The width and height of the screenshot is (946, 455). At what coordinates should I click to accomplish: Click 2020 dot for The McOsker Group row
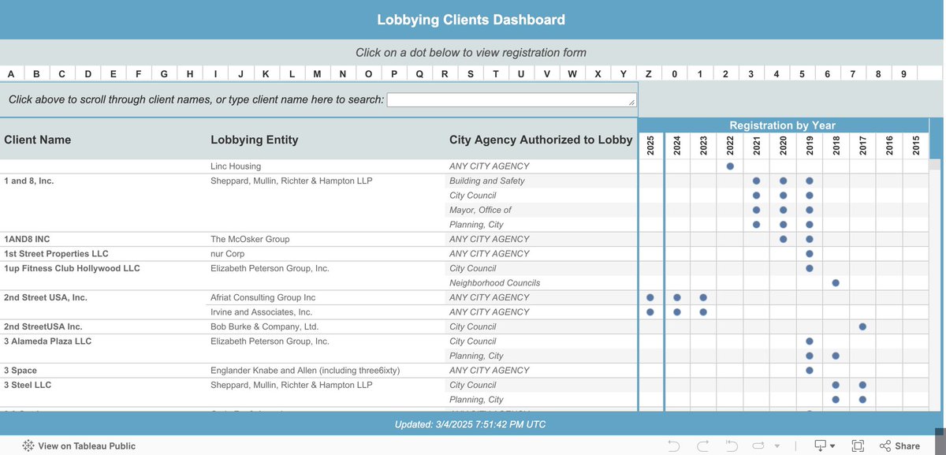(783, 239)
